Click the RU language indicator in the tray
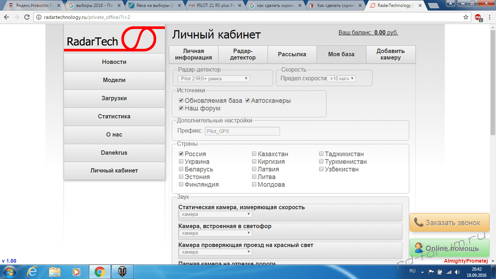 [x=412, y=271]
